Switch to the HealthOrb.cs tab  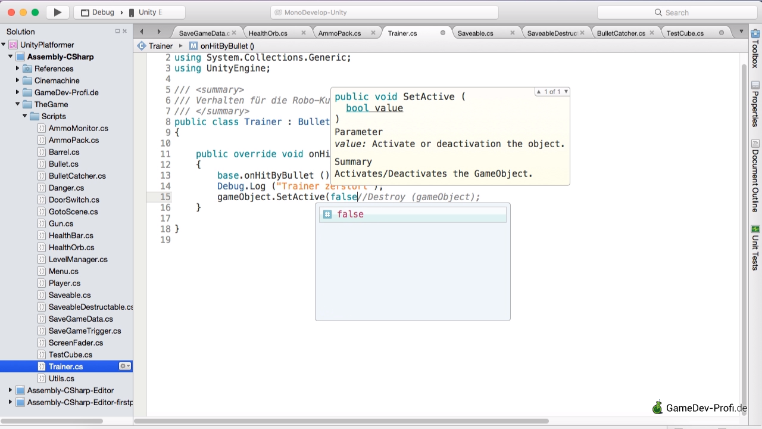[268, 33]
